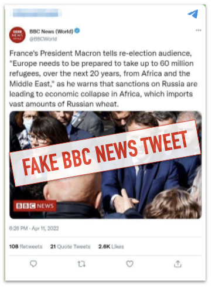Click the reply speech bubble icon

click(x=33, y=264)
